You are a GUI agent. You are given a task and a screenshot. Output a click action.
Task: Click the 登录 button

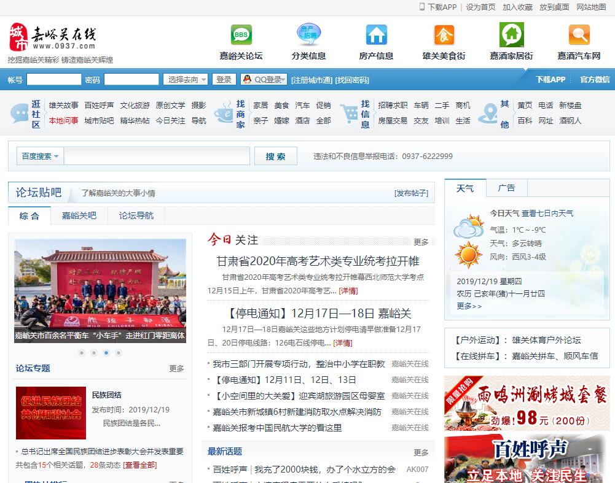pyautogui.click(x=224, y=80)
